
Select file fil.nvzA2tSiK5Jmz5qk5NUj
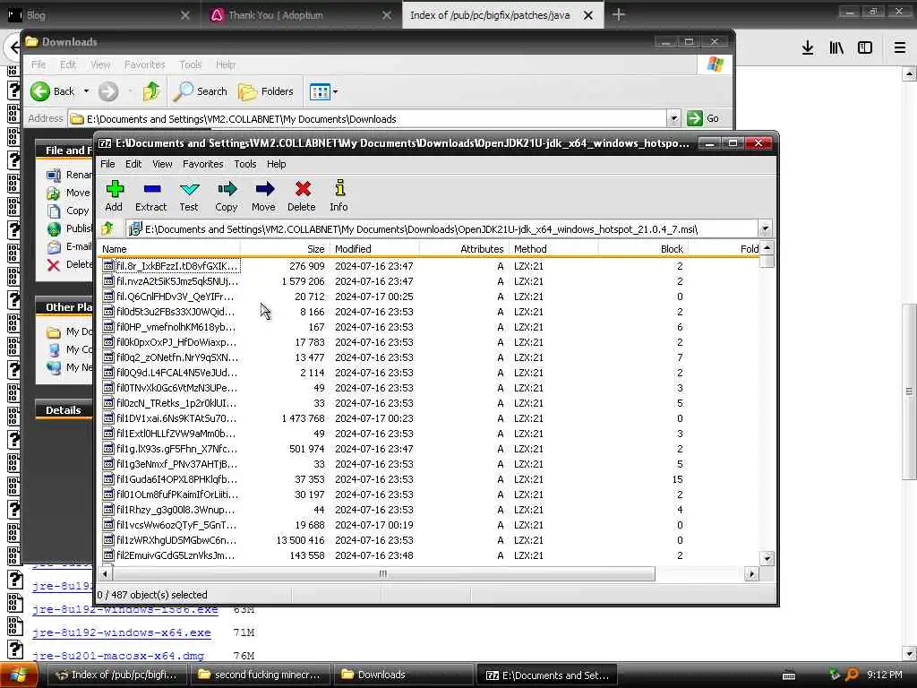tap(171, 281)
